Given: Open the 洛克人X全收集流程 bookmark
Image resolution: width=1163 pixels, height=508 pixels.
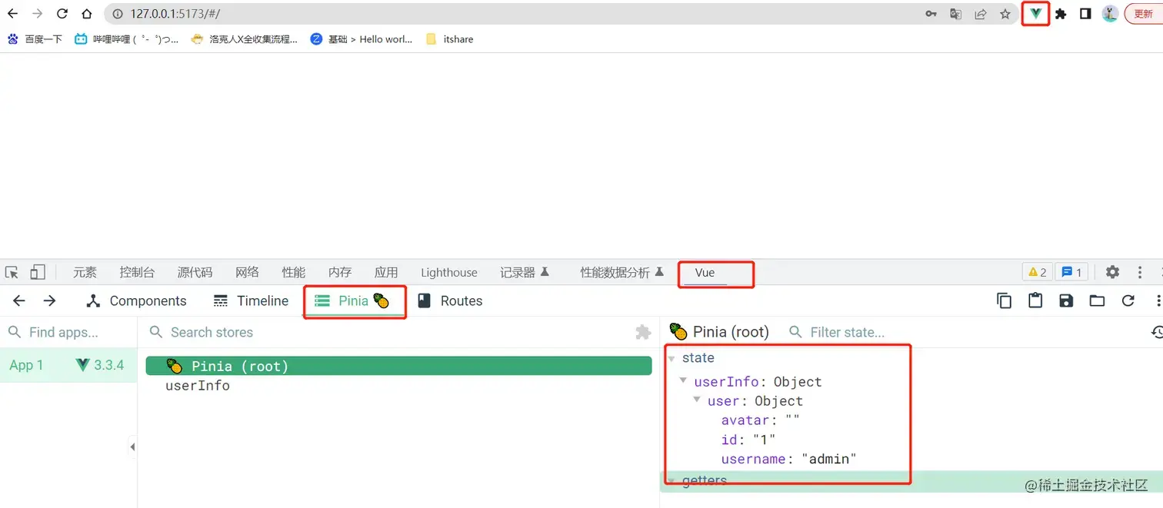Looking at the screenshot, I should point(245,39).
